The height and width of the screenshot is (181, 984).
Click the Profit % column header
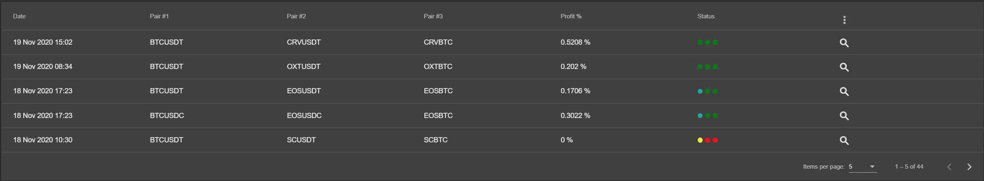pos(571,16)
